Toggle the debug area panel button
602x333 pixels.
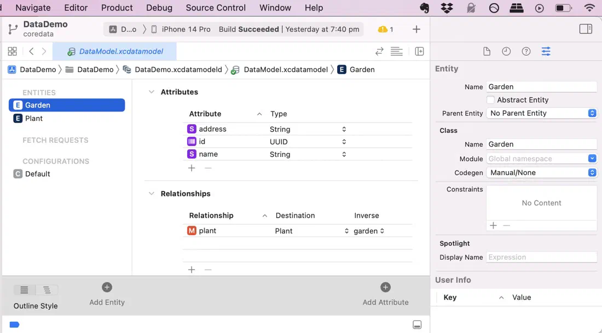[x=417, y=325]
